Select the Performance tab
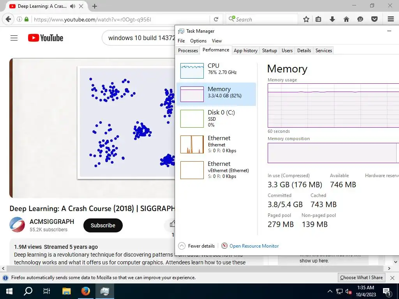Screen dimensions: 399x299 click(x=216, y=50)
